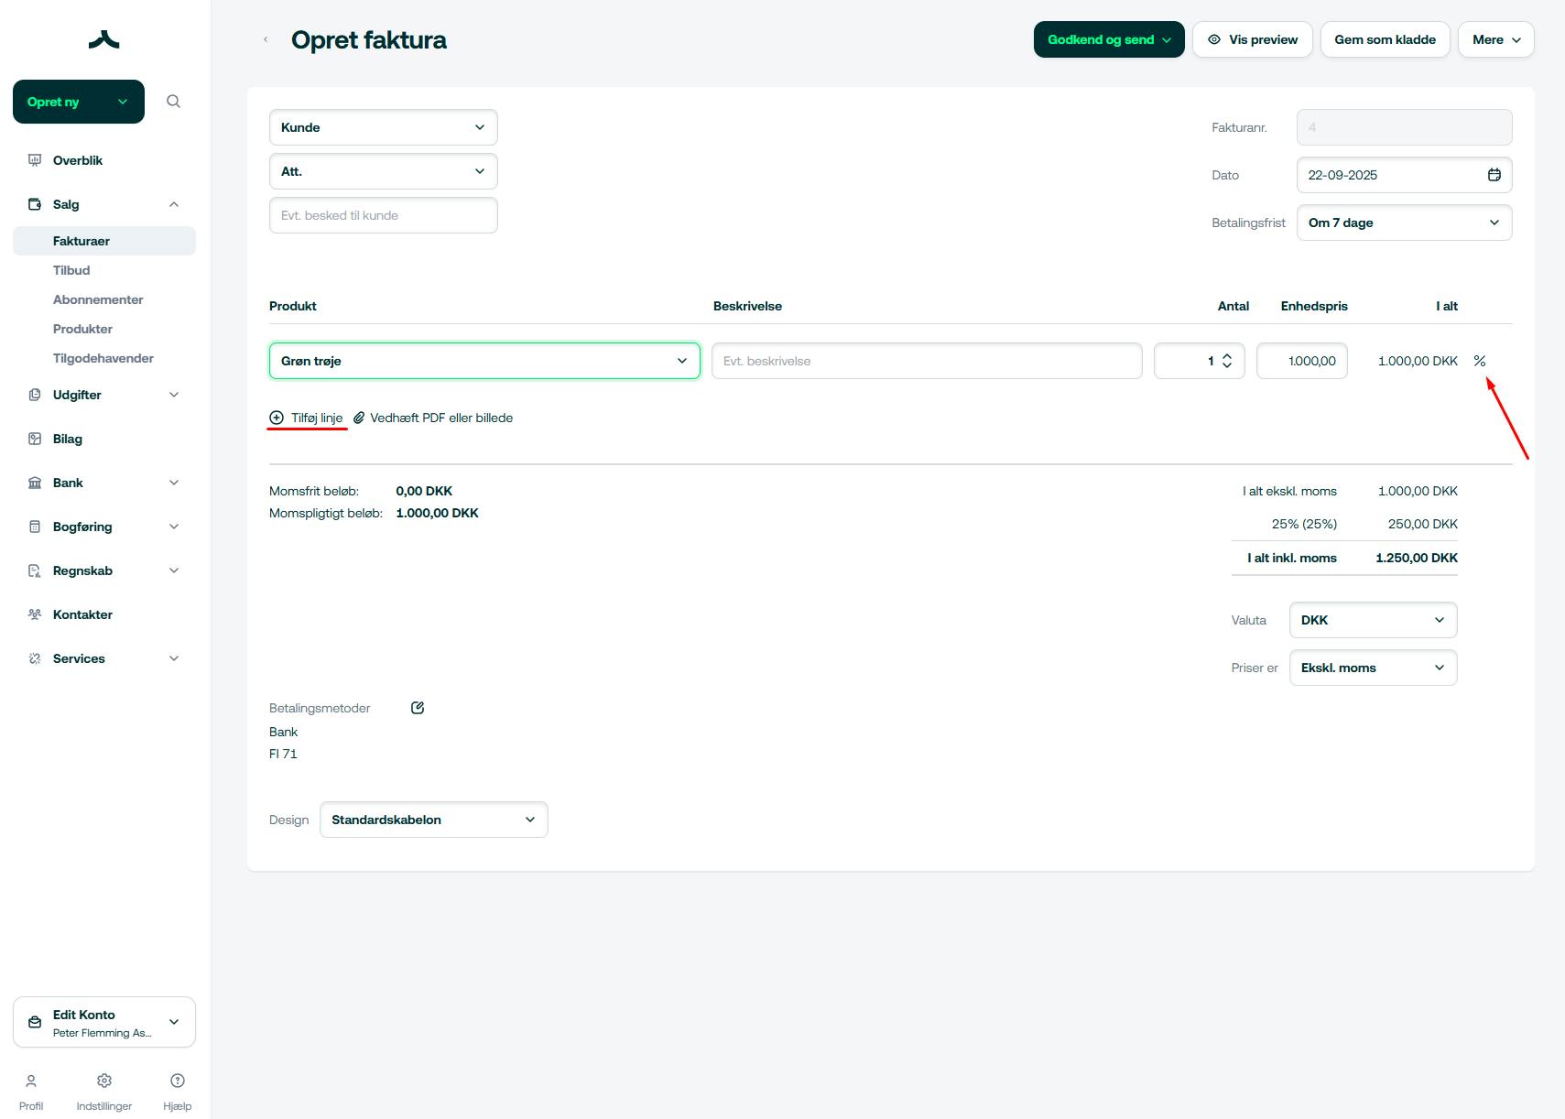
Task: Go to Tilbud in the sidebar
Action: click(71, 270)
